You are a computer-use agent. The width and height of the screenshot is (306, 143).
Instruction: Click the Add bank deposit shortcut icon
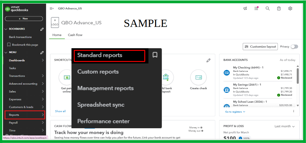pos(166,77)
